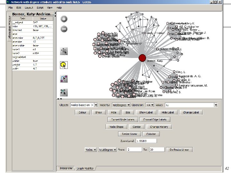Click the node labeled Ding, L.
Viewport: 231px width, 173px height.
(x=174, y=72)
